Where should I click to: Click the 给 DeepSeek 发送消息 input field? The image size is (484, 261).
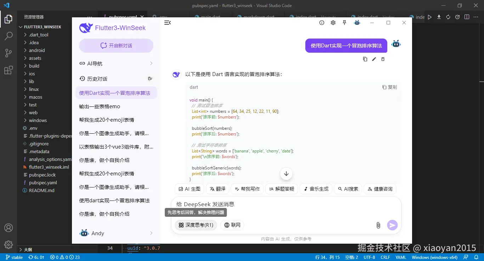(248, 204)
